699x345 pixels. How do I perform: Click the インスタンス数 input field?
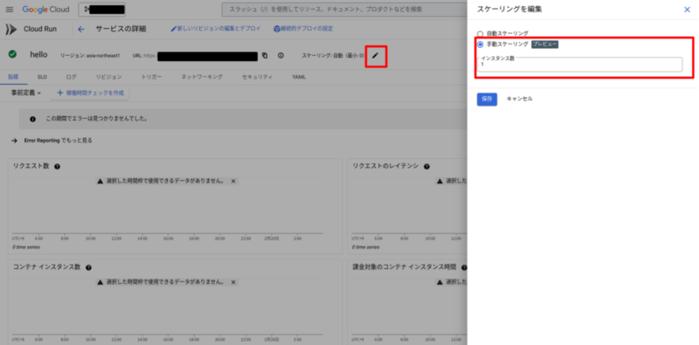579,64
